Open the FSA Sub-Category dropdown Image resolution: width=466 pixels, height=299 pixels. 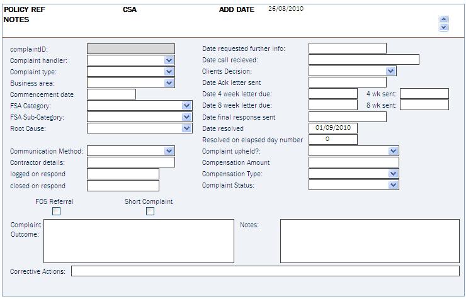tap(186, 117)
